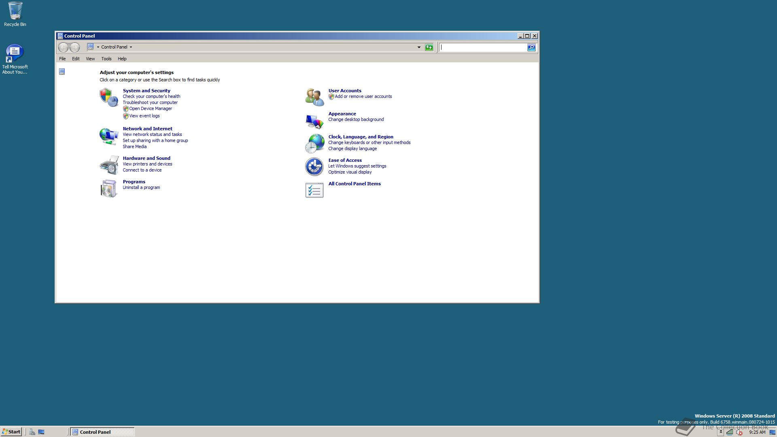Open the User Accounts people icon

314,97
